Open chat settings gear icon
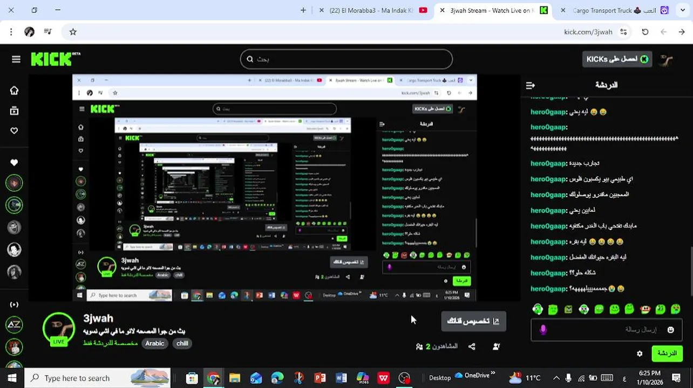 (x=640, y=354)
